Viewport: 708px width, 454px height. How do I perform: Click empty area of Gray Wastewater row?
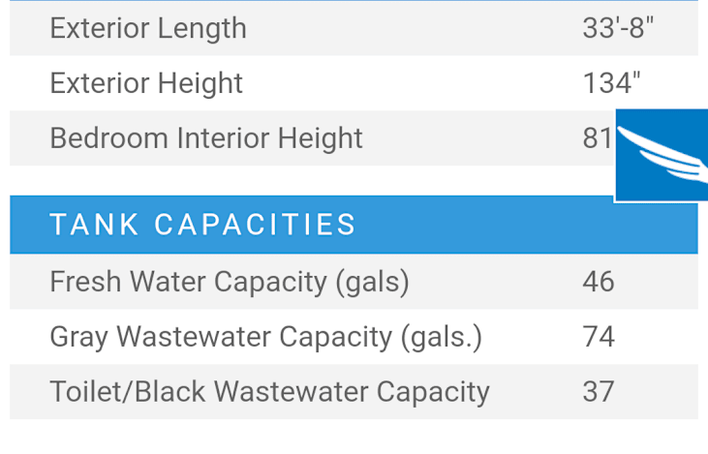pos(533,337)
